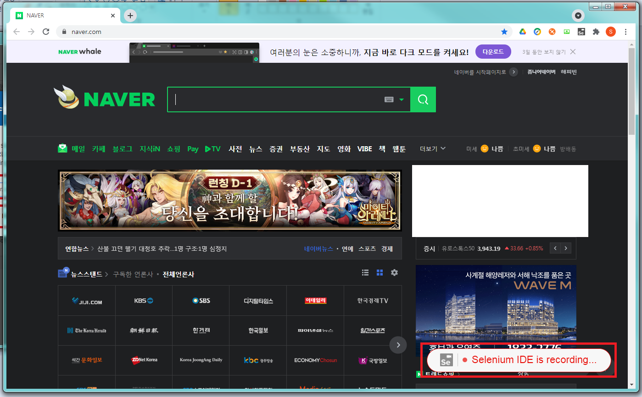Open the Chrome profile avatar S

tap(610, 32)
